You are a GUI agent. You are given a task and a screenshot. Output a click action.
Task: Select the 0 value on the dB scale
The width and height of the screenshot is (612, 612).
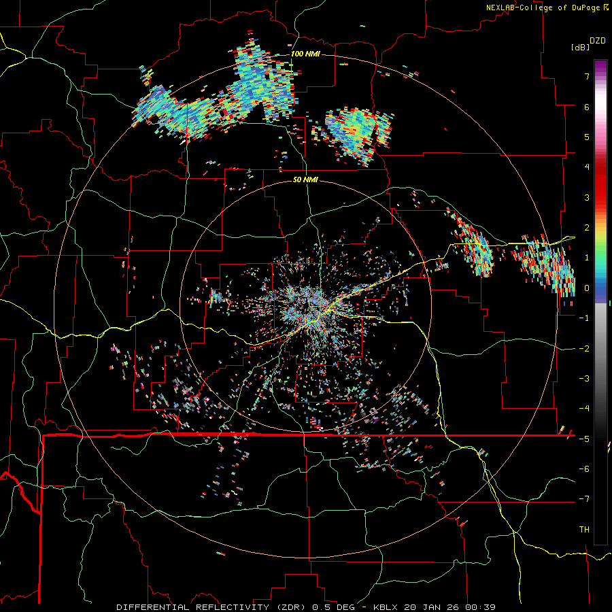pos(587,288)
